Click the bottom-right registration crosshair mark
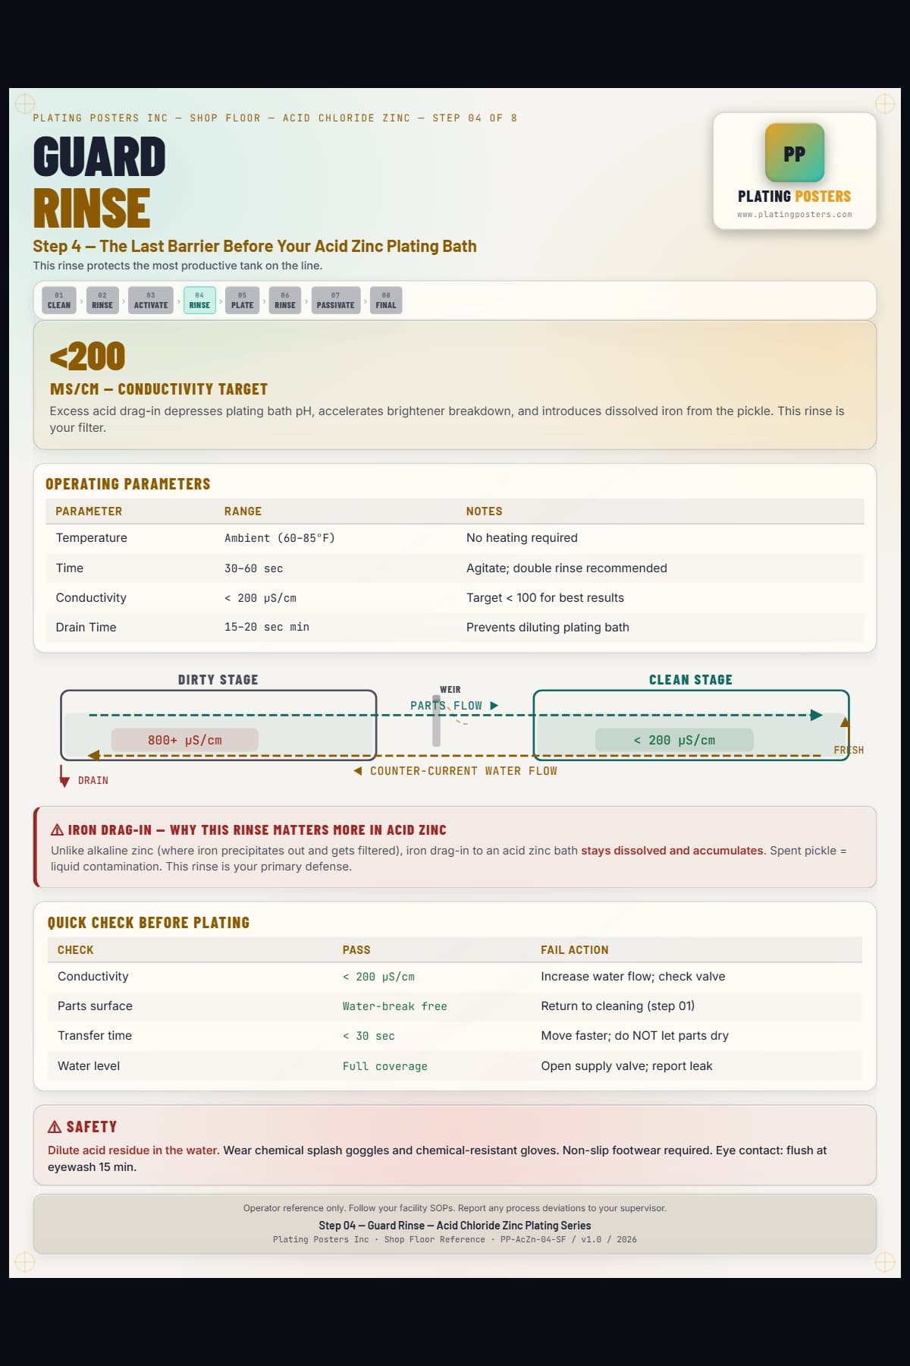 (x=885, y=1262)
